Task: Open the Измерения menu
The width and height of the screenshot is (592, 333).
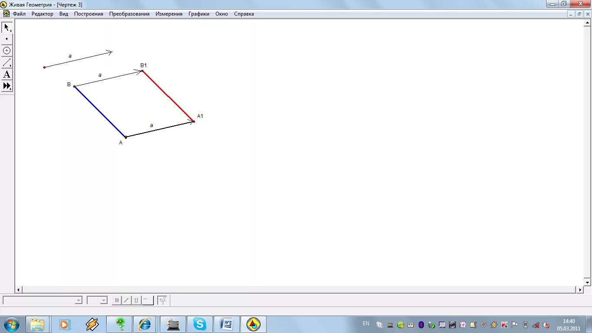Action: 169,14
